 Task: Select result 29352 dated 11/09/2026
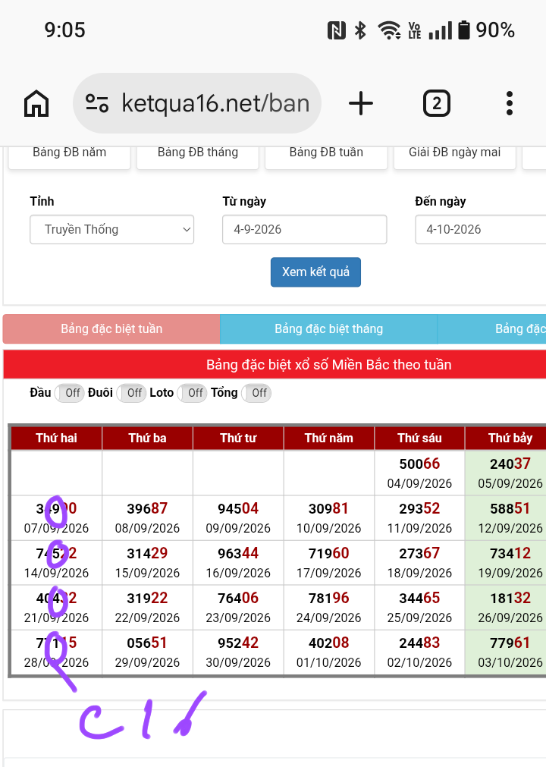pyautogui.click(x=419, y=518)
